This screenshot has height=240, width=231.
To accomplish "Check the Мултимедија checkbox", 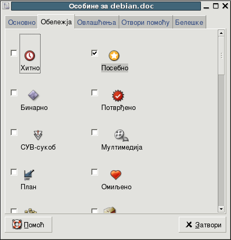I will point(94,132).
